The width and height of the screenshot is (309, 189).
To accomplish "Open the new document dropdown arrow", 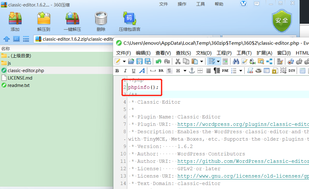I will [124, 62].
